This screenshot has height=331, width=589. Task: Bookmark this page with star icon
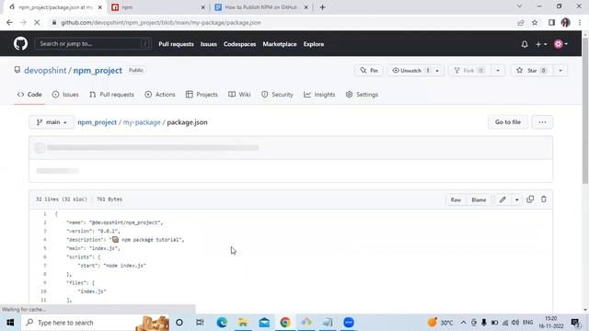point(535,22)
